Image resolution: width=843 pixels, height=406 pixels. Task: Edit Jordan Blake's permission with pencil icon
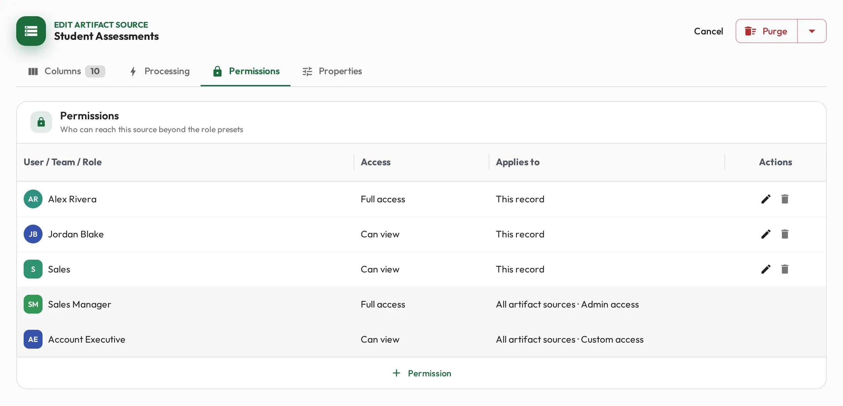[x=766, y=234]
